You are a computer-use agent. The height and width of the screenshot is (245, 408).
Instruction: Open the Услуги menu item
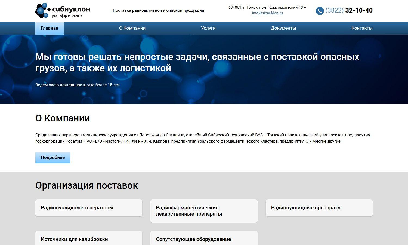[208, 28]
